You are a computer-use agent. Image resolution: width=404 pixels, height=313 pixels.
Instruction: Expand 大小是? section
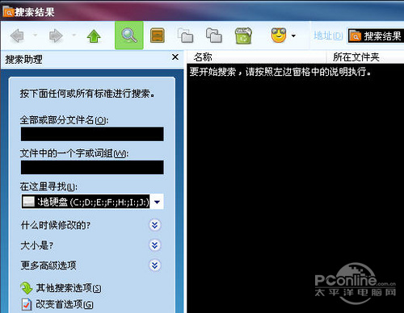click(x=155, y=245)
